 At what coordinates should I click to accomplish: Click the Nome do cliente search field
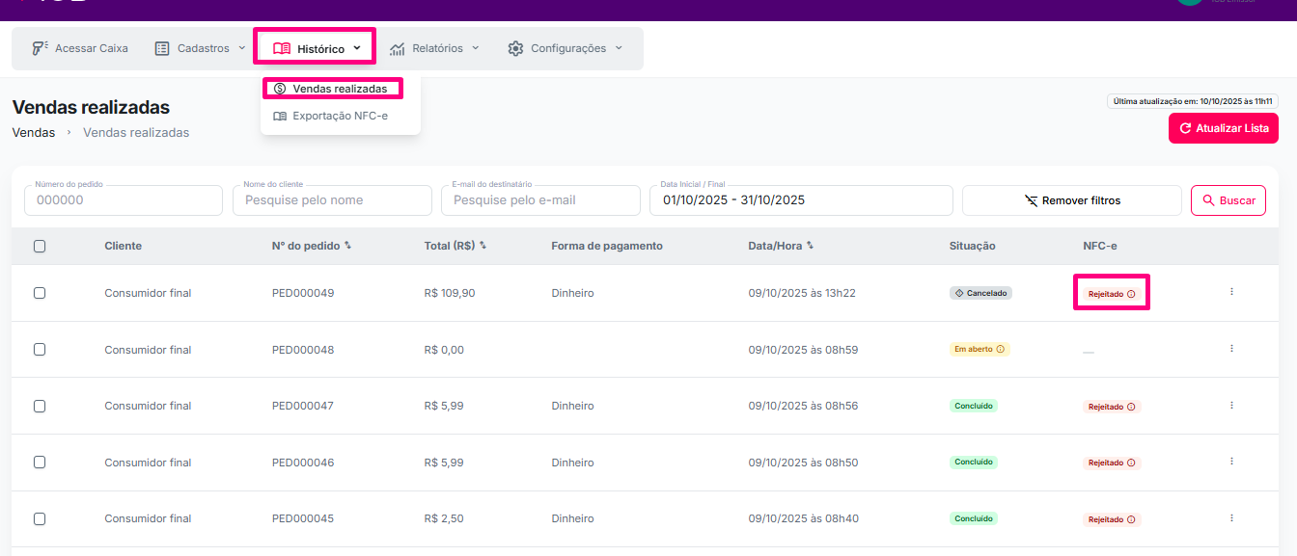pyautogui.click(x=332, y=200)
